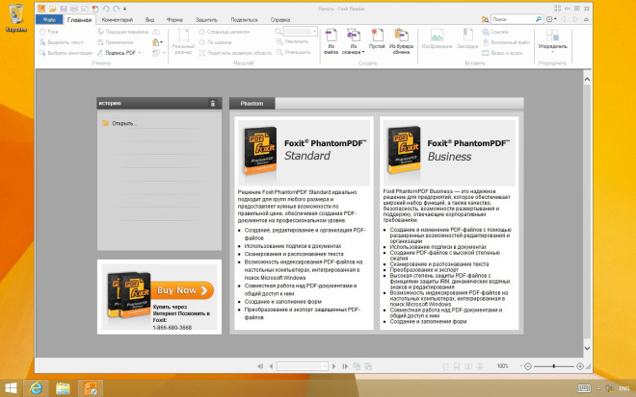
Task: Adjust the zoom slider in status bar
Action: [x=553, y=367]
